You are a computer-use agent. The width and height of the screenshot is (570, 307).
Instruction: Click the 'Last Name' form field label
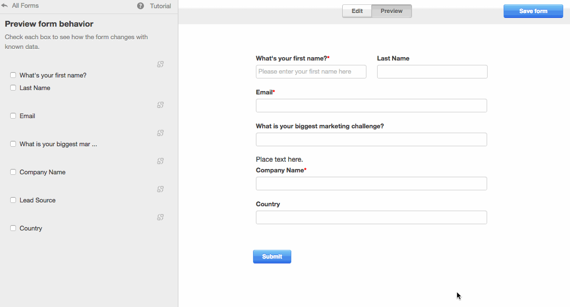coord(393,59)
